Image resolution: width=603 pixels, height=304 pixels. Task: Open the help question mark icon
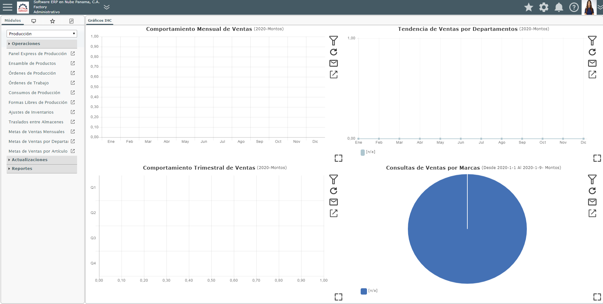(x=574, y=7)
